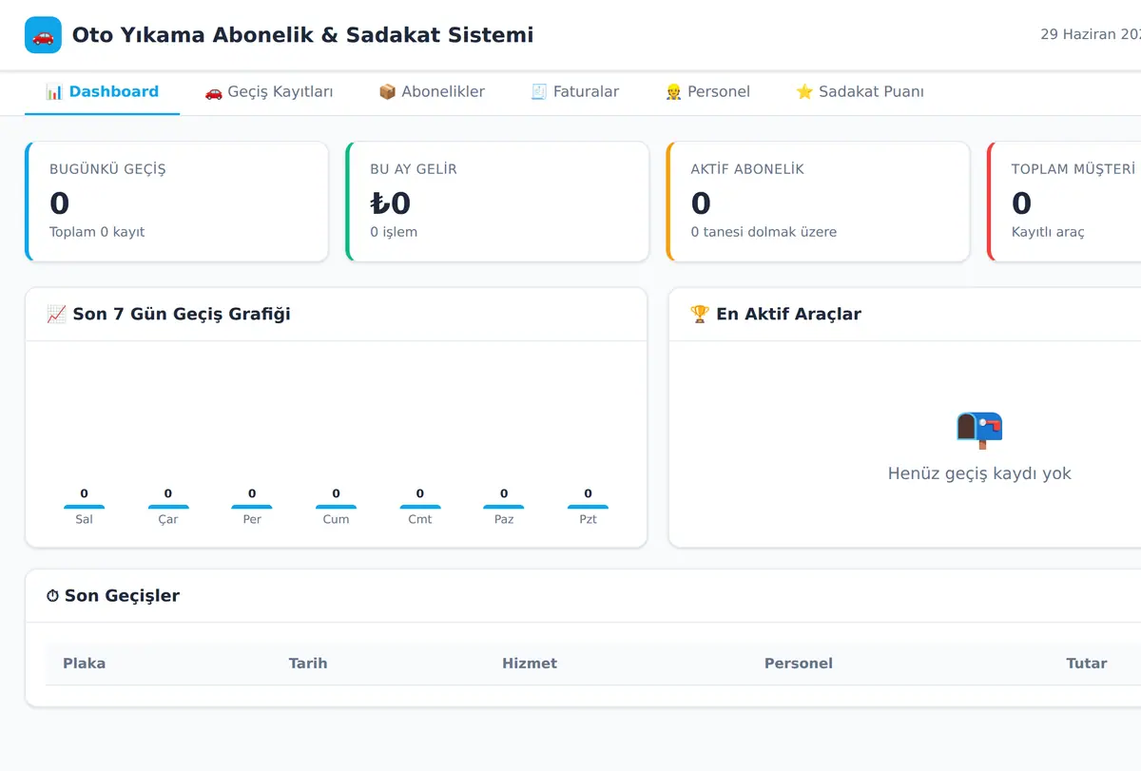Click the '0 işlem' text
Screen dimensions: 1141x771
pyautogui.click(x=394, y=232)
